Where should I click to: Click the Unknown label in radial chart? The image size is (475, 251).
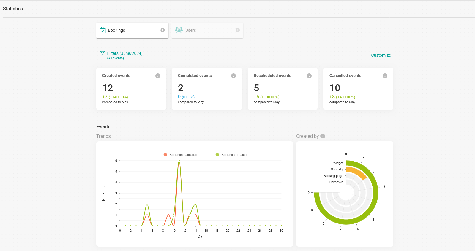pos(336,182)
